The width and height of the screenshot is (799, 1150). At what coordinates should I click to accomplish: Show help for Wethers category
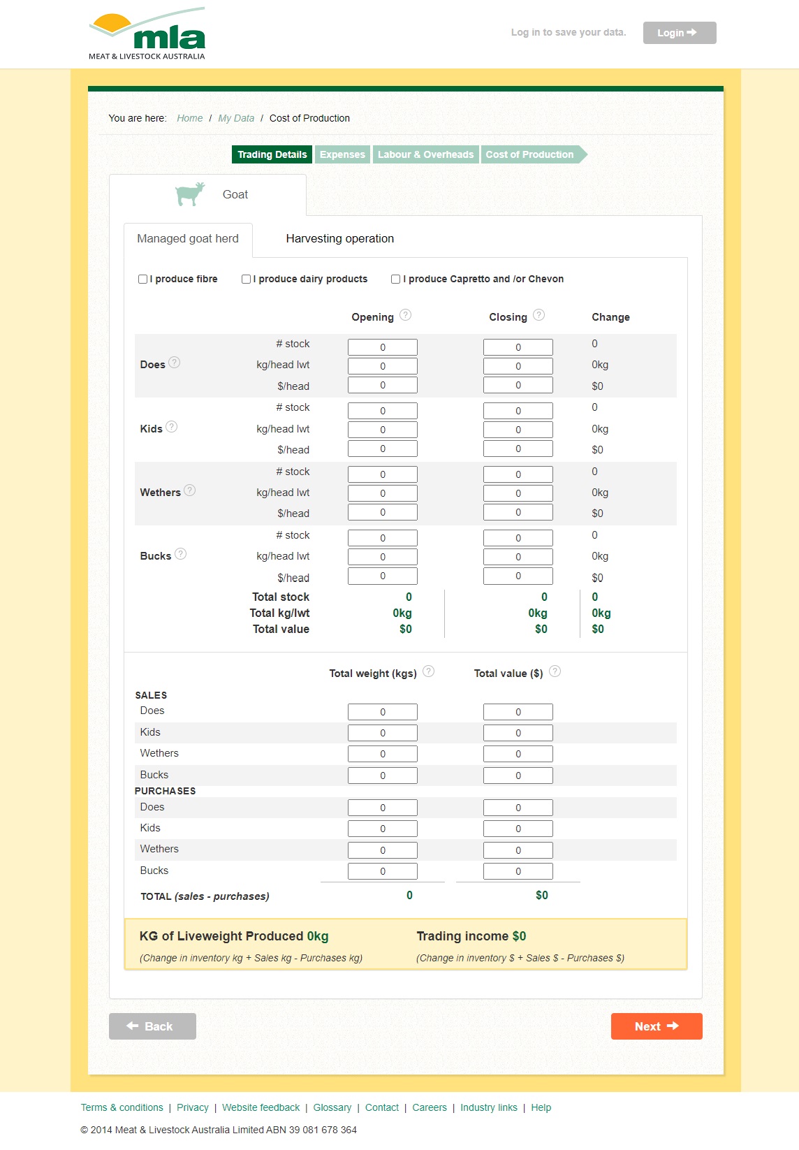[190, 490]
